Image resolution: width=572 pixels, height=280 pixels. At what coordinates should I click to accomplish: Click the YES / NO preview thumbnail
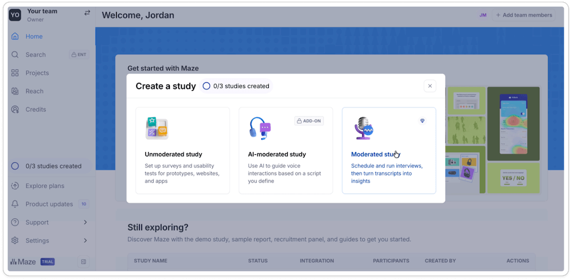(x=513, y=178)
